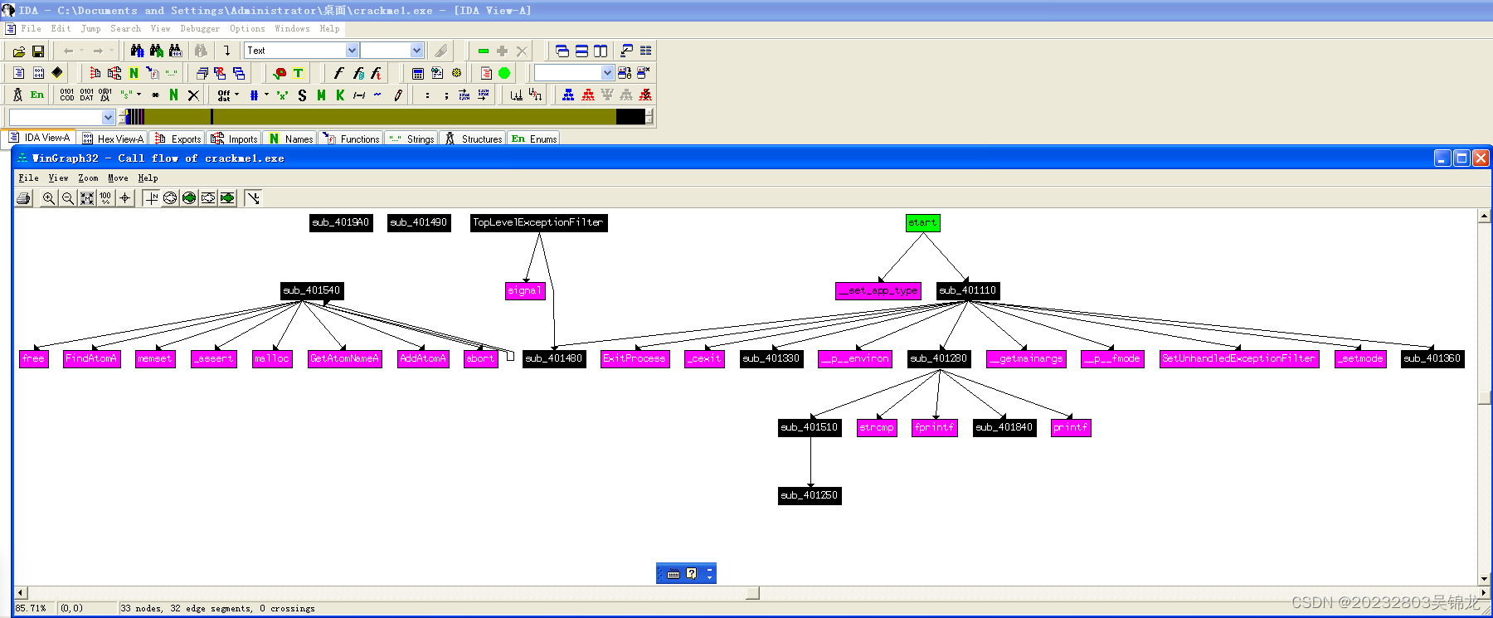Click the 0101 COD convert-to-code icon
The height and width of the screenshot is (618, 1493).
[66, 95]
